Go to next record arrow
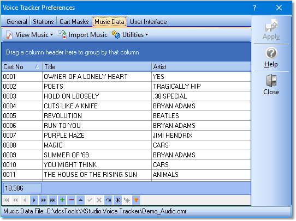Viewport: 296px width, 221px height. [34, 200]
